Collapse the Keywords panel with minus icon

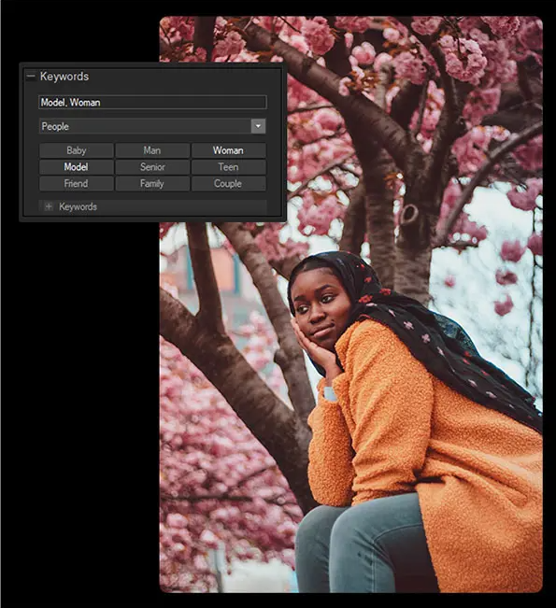click(x=31, y=77)
